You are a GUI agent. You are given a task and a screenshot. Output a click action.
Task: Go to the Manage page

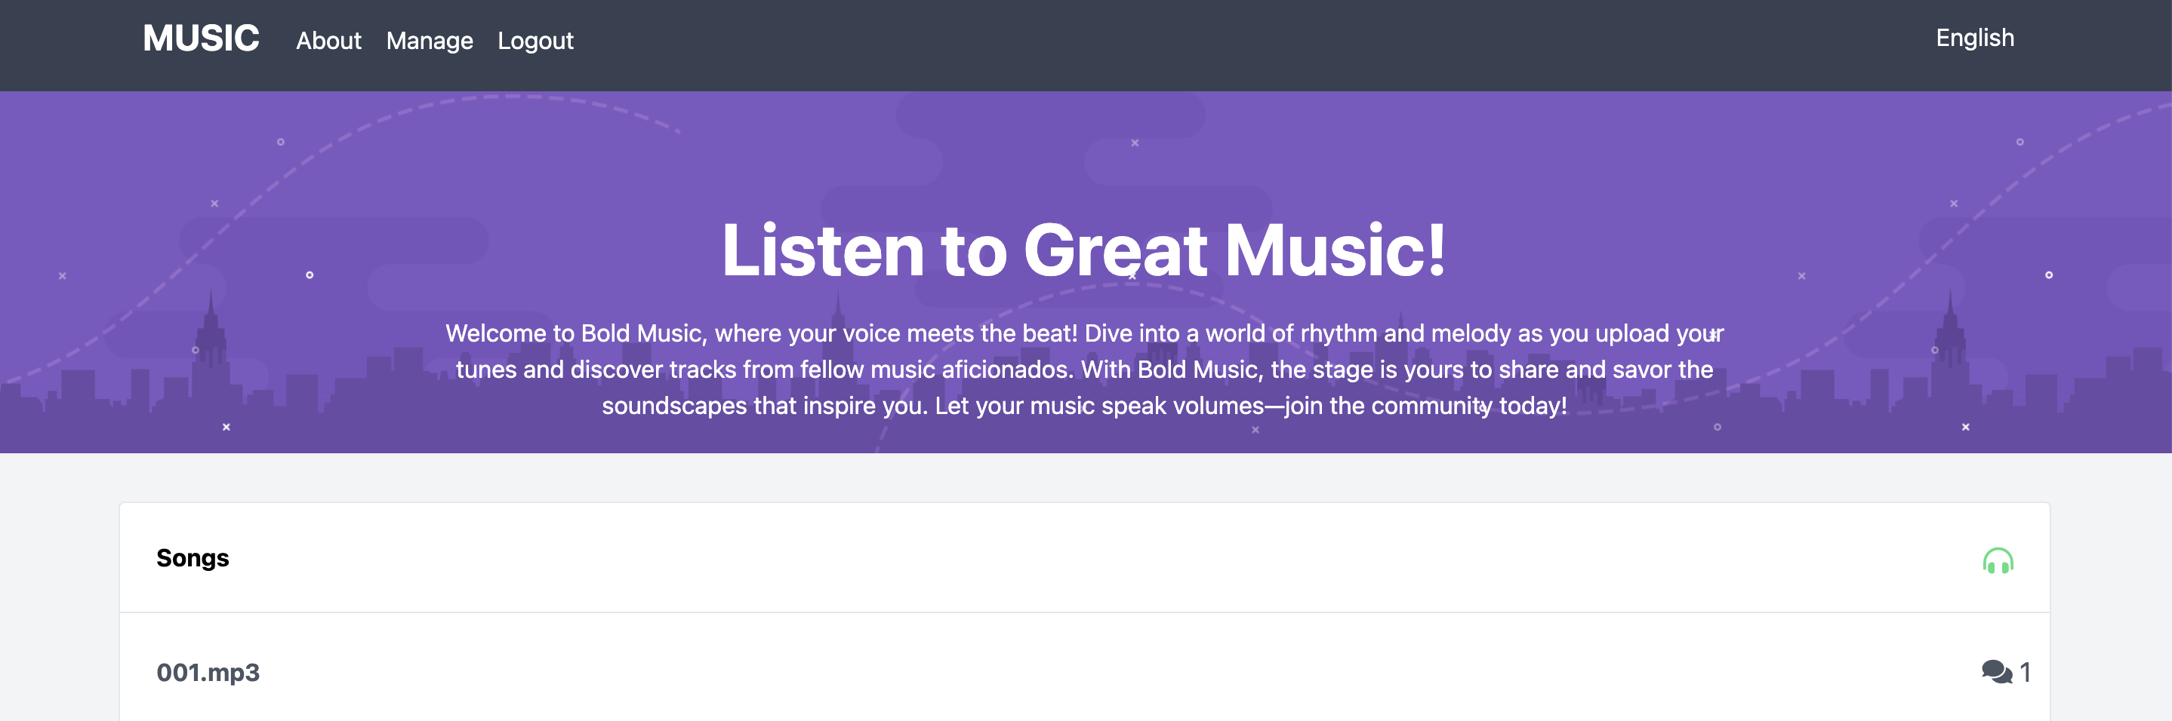click(x=429, y=41)
